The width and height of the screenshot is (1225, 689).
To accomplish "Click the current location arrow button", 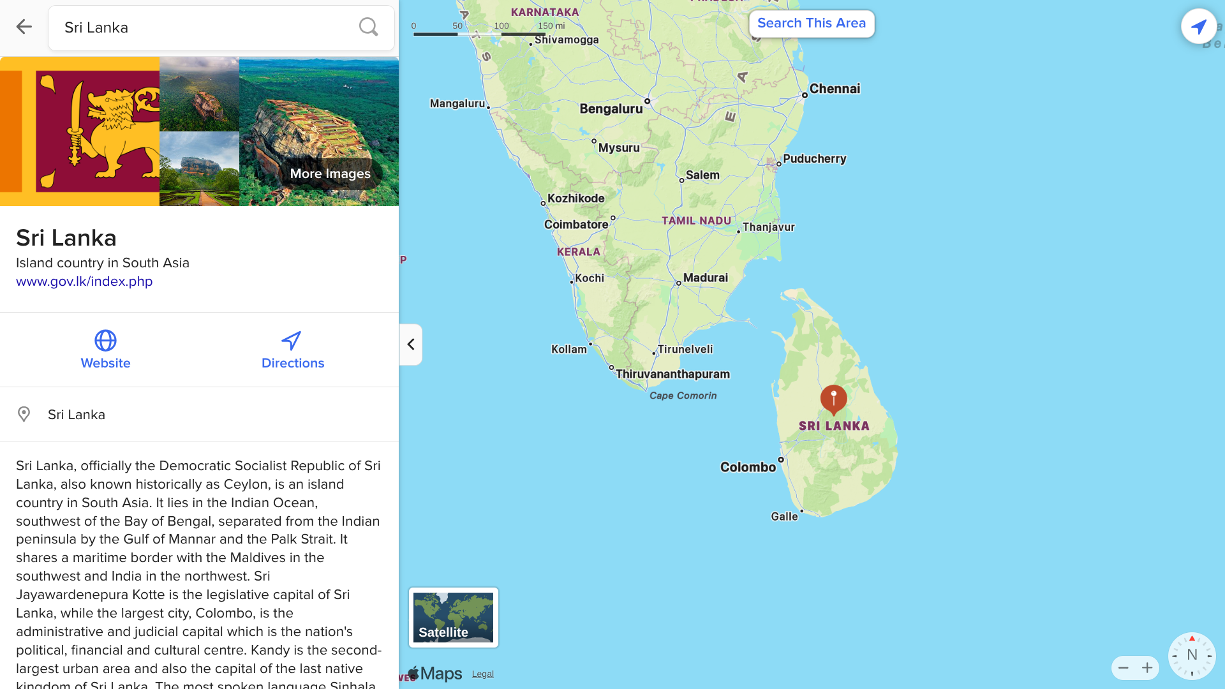I will [x=1199, y=26].
